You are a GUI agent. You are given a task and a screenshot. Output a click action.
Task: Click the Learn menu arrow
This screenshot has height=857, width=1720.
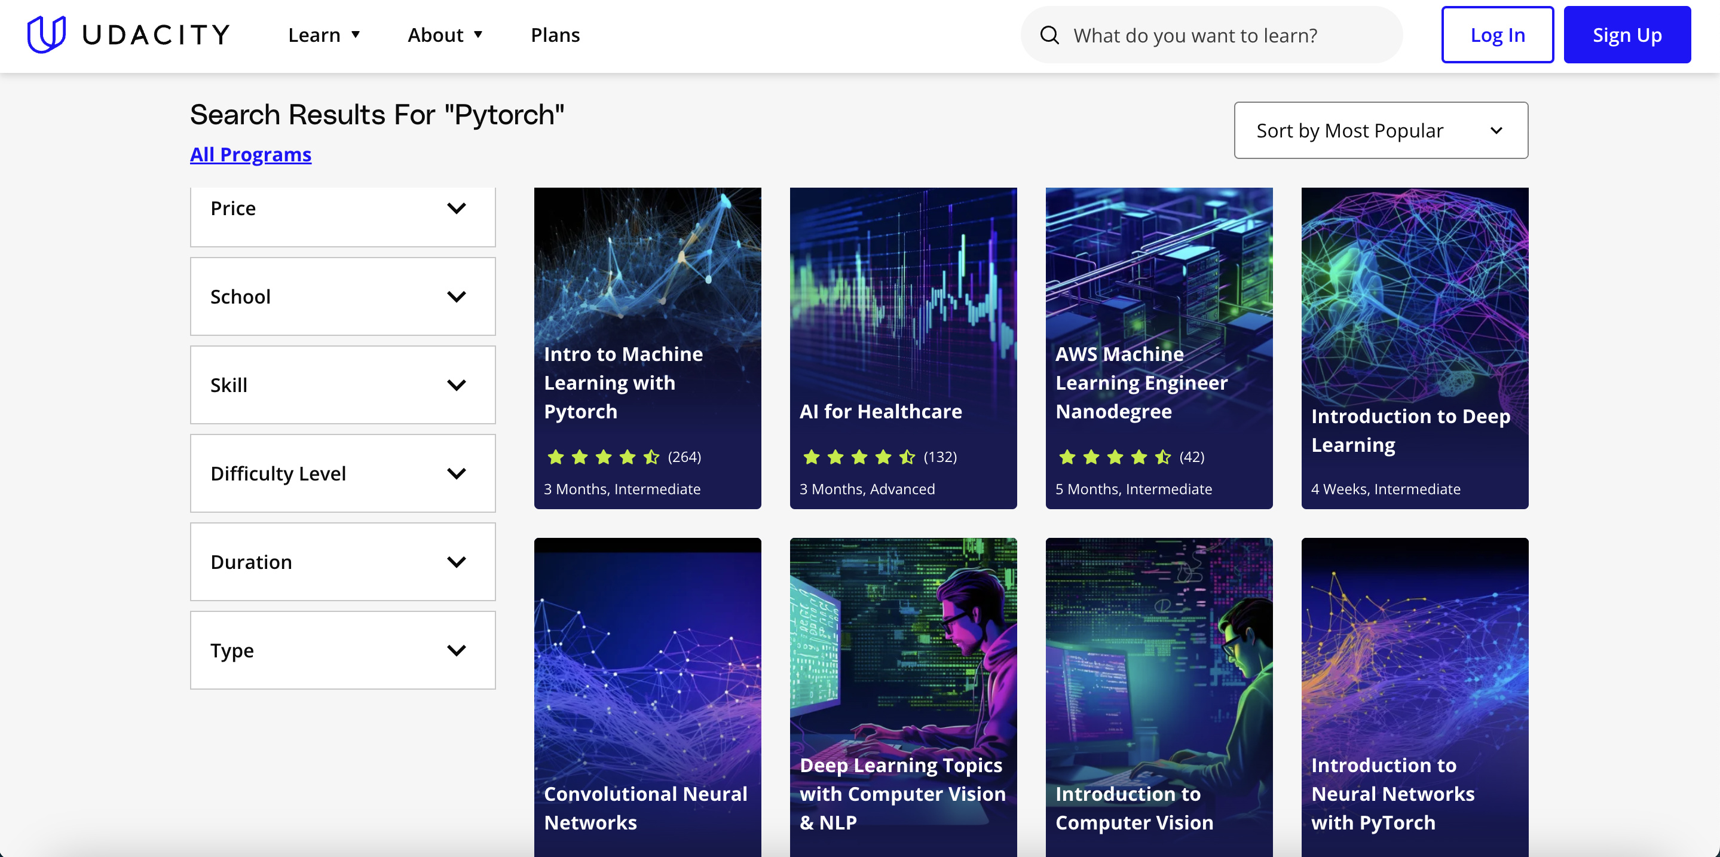(x=356, y=35)
